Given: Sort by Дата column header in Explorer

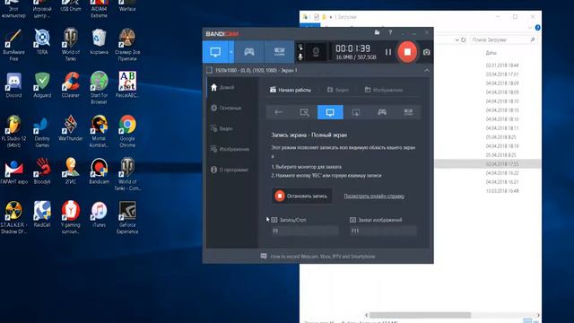Looking at the screenshot, I should [x=491, y=53].
